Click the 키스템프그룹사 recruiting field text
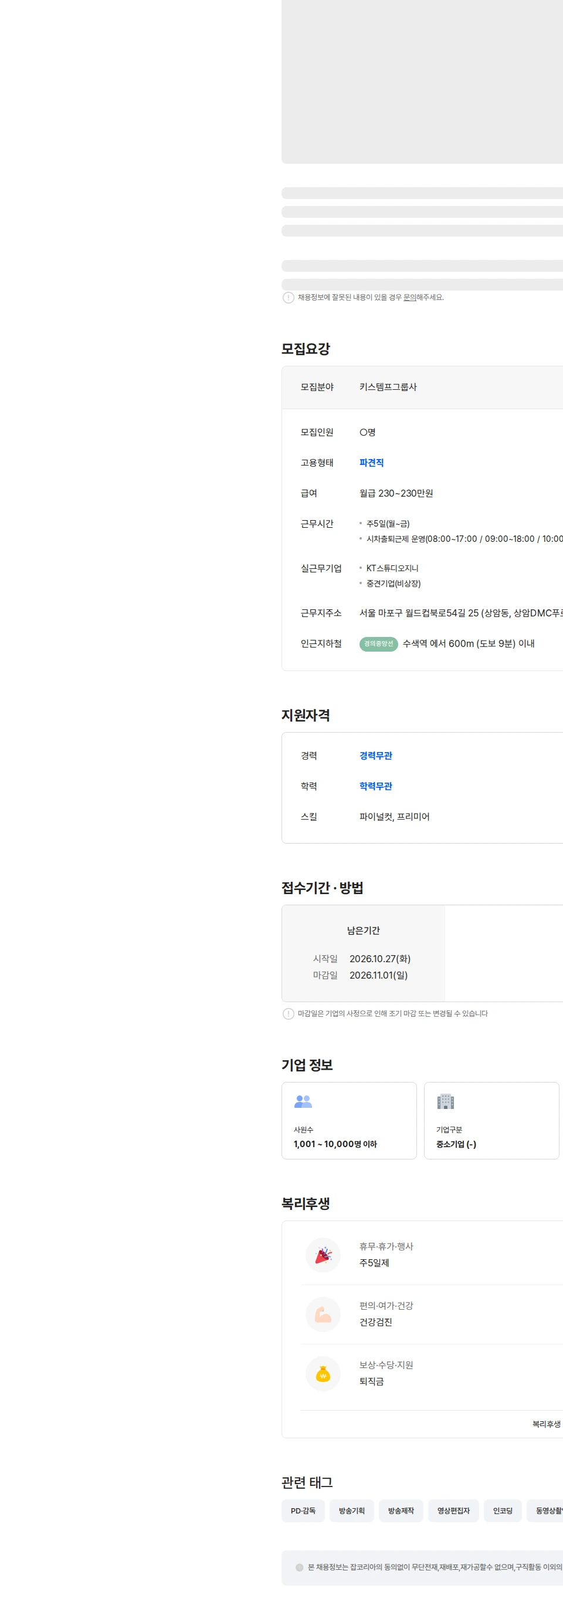Image resolution: width=563 pixels, height=1598 pixels. (388, 386)
